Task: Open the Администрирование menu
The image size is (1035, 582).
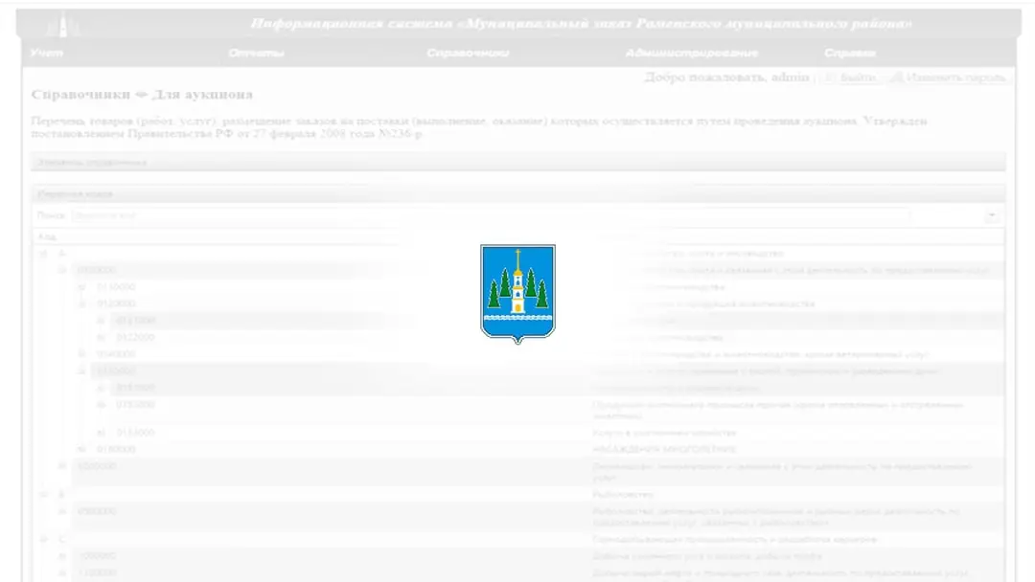Action: click(692, 53)
